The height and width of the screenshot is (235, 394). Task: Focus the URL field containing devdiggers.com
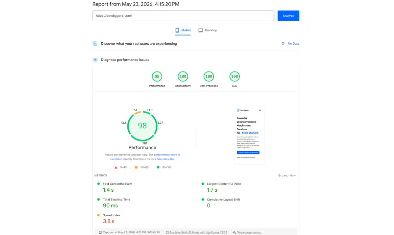click(x=183, y=16)
